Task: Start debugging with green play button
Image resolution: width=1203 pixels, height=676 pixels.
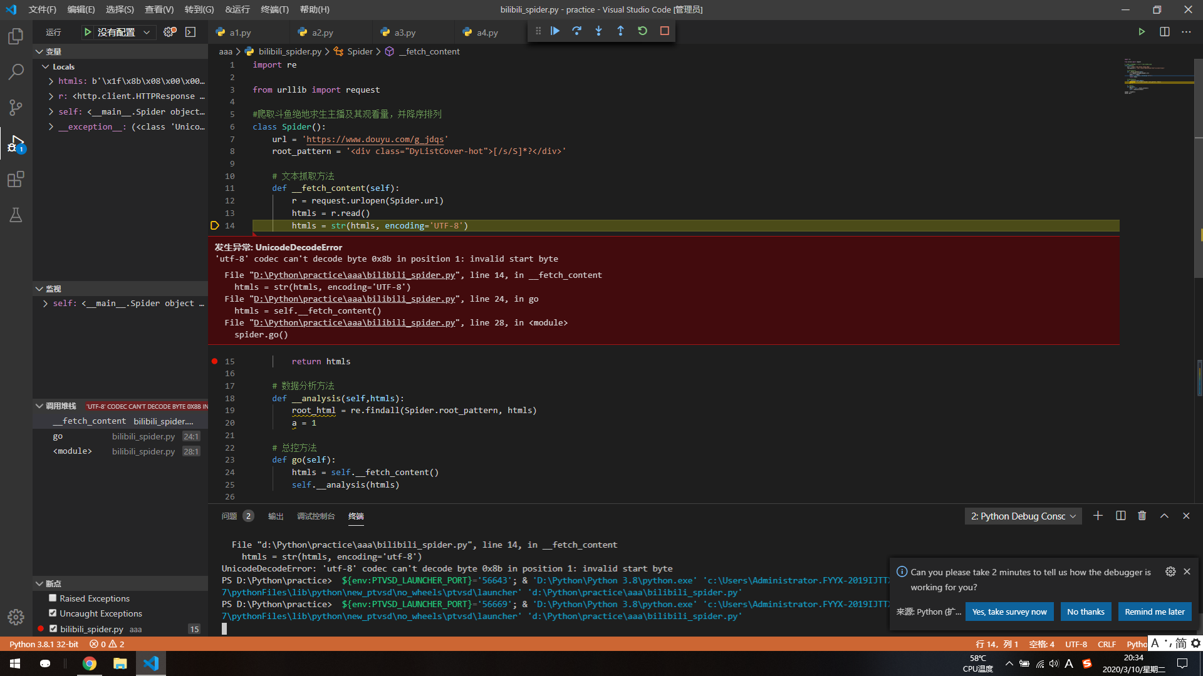Action: tap(88, 32)
